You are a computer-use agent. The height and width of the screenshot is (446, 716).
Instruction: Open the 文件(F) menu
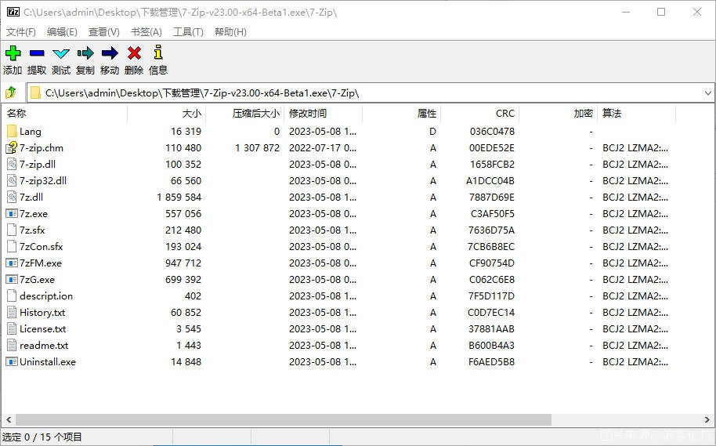point(21,31)
